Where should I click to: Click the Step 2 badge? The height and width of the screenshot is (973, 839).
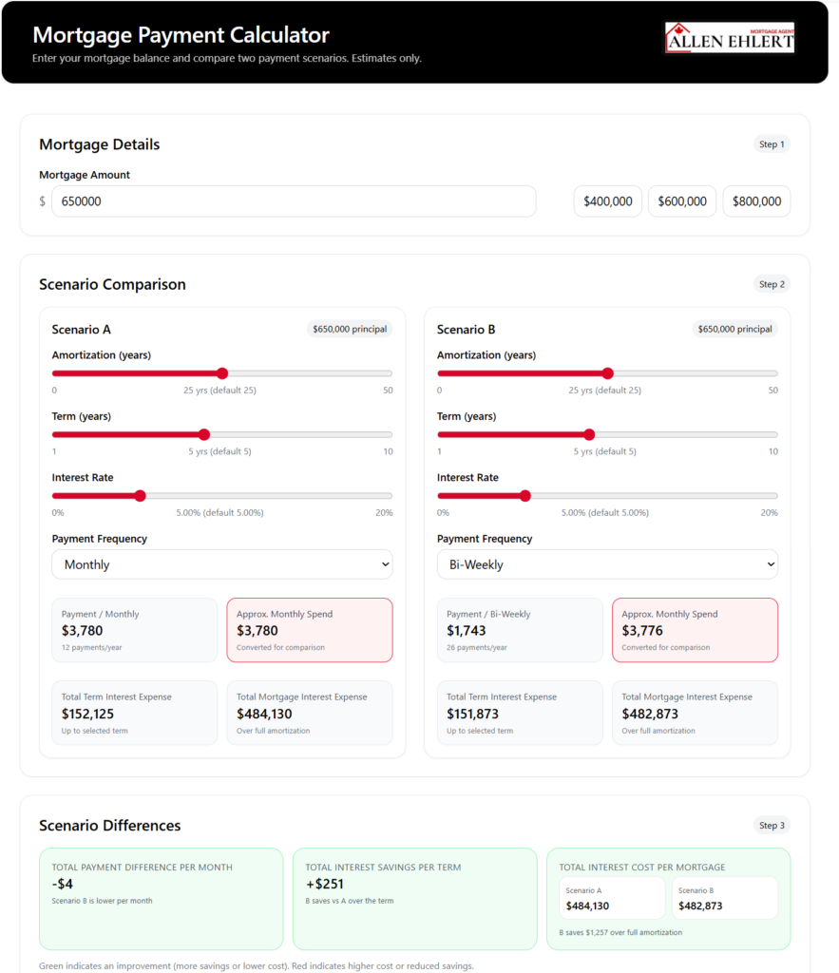pos(772,284)
